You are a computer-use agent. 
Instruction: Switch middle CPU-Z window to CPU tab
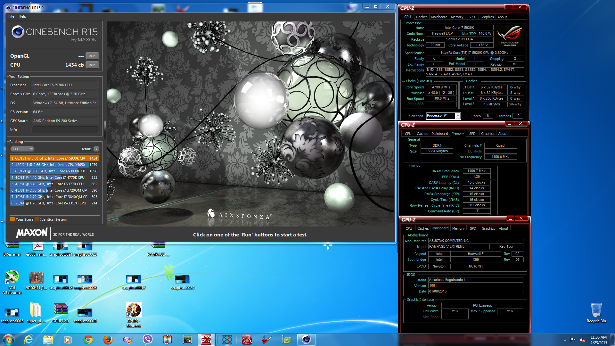[x=408, y=134]
